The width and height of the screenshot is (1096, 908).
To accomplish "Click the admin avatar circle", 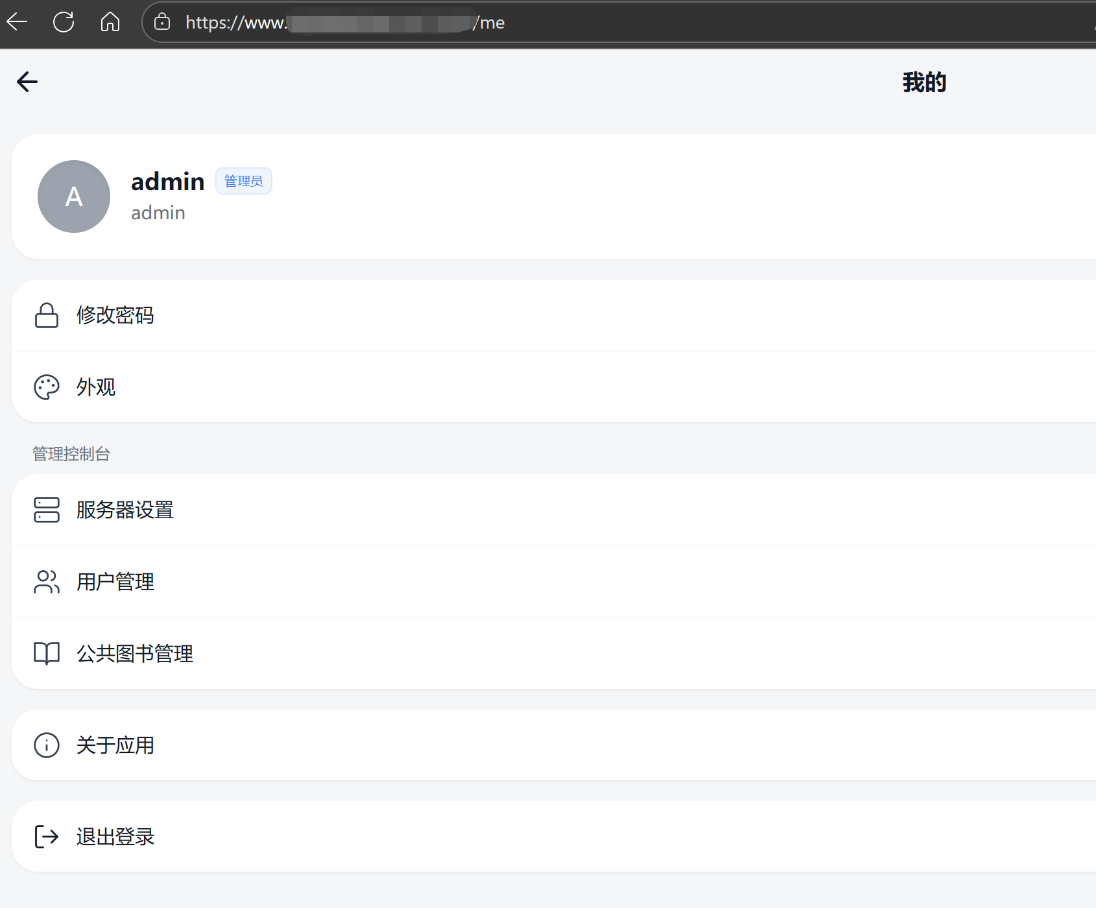I will pos(74,197).
